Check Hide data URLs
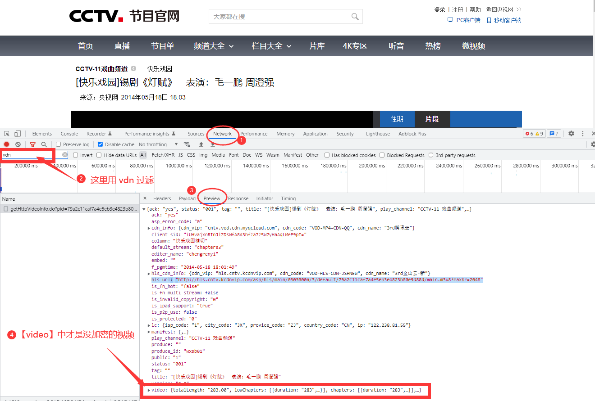The image size is (595, 401). pos(99,155)
